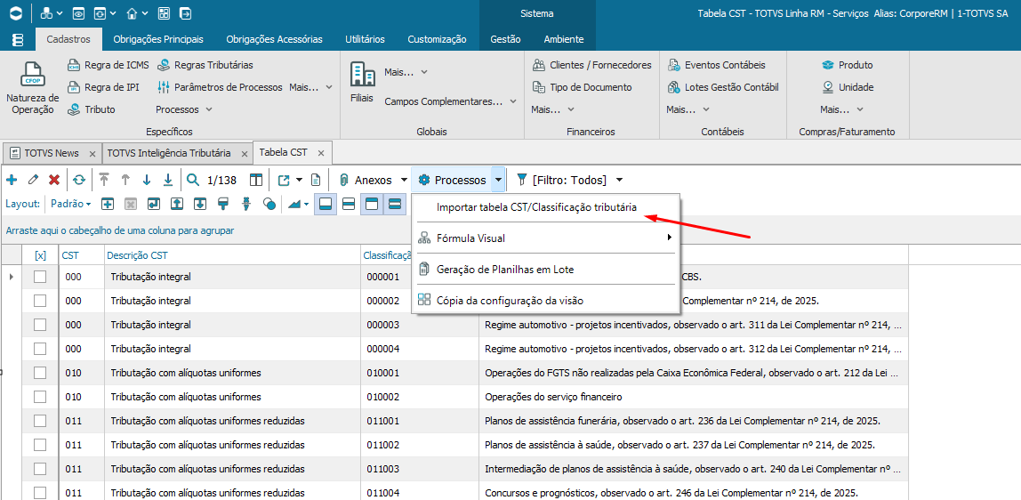The image size is (1021, 500).
Task: Open search magnifier next to 1/138
Action: pyautogui.click(x=193, y=180)
